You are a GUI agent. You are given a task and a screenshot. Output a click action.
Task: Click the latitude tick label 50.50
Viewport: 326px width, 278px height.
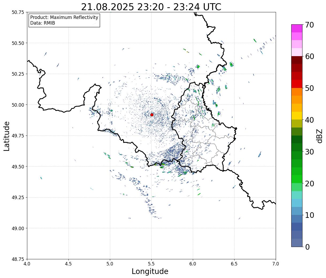click(18, 43)
